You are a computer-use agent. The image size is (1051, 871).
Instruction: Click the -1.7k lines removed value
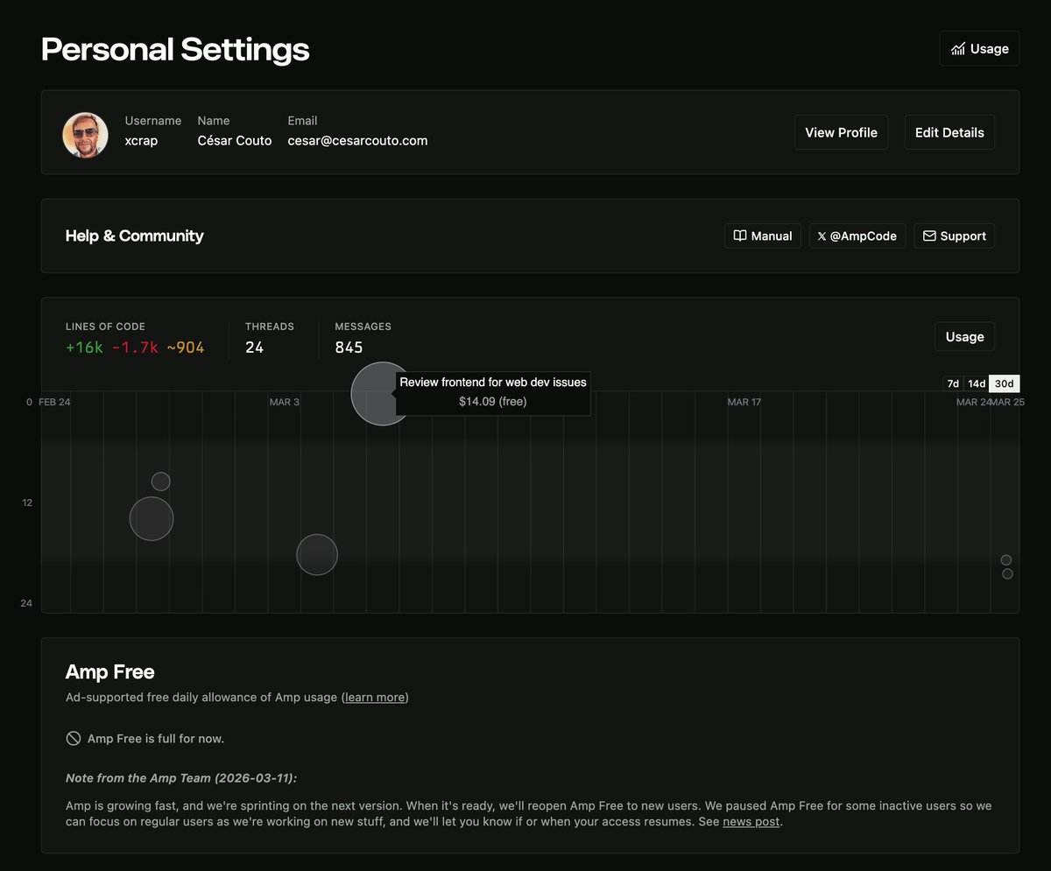click(x=135, y=348)
